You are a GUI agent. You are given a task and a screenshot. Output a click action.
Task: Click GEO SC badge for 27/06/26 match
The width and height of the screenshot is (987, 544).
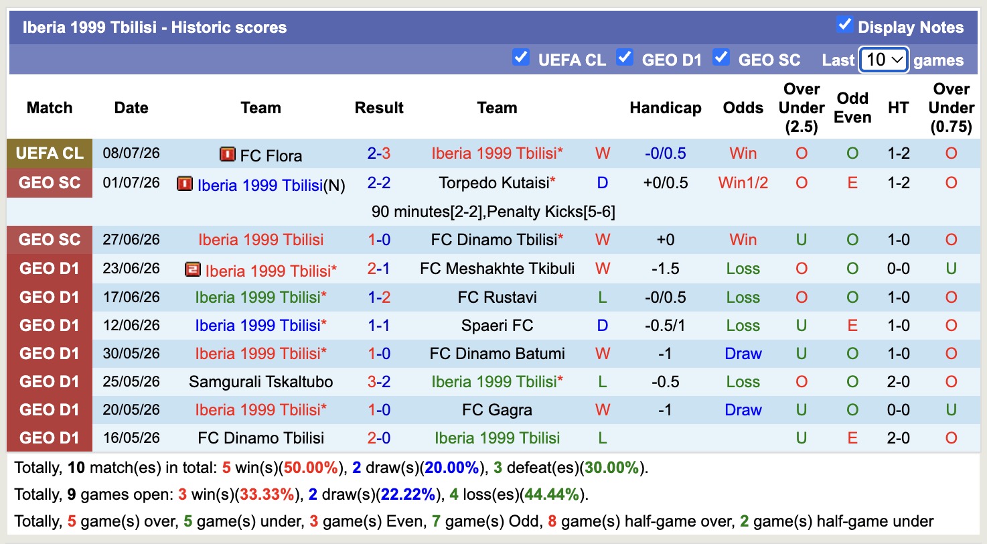tap(50, 240)
